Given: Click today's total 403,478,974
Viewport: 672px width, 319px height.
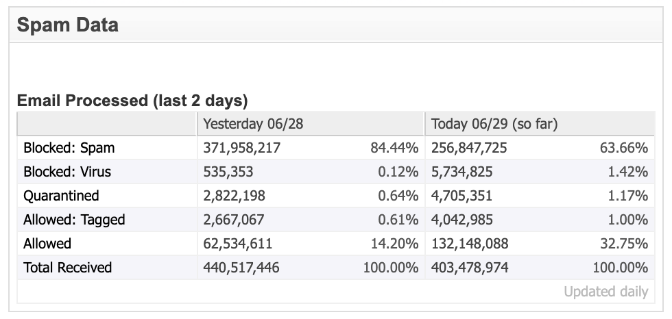Looking at the screenshot, I should click(470, 268).
